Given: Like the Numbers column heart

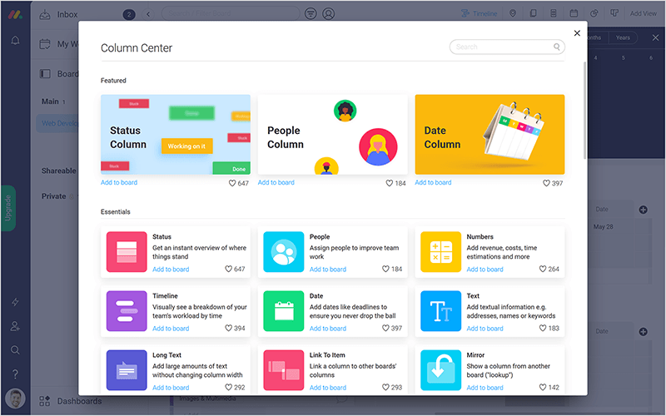Looking at the screenshot, I should tap(543, 269).
